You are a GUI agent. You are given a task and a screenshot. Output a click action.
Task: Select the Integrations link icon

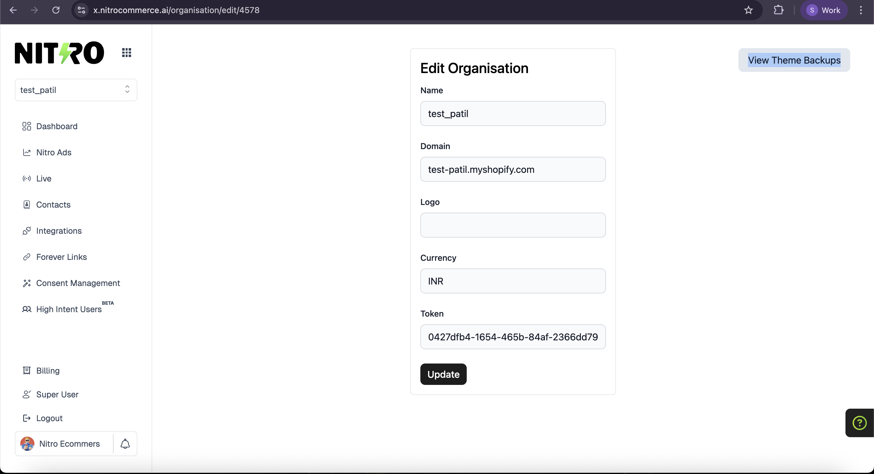point(27,231)
